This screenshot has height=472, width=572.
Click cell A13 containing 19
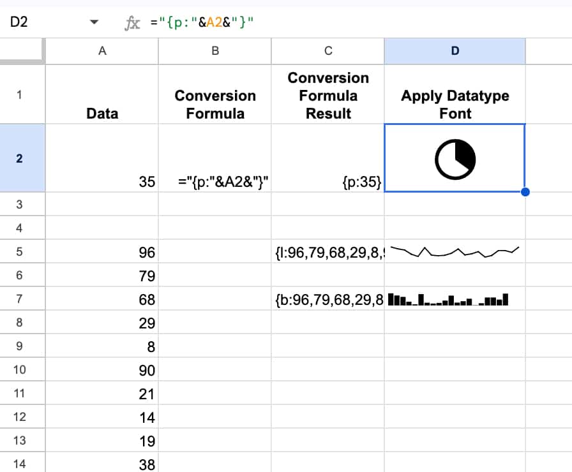pos(102,440)
